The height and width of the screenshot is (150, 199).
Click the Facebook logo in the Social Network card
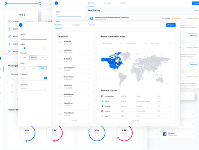[x=164, y=134]
